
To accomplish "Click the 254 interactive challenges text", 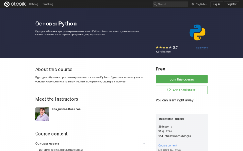I will (175, 136).
